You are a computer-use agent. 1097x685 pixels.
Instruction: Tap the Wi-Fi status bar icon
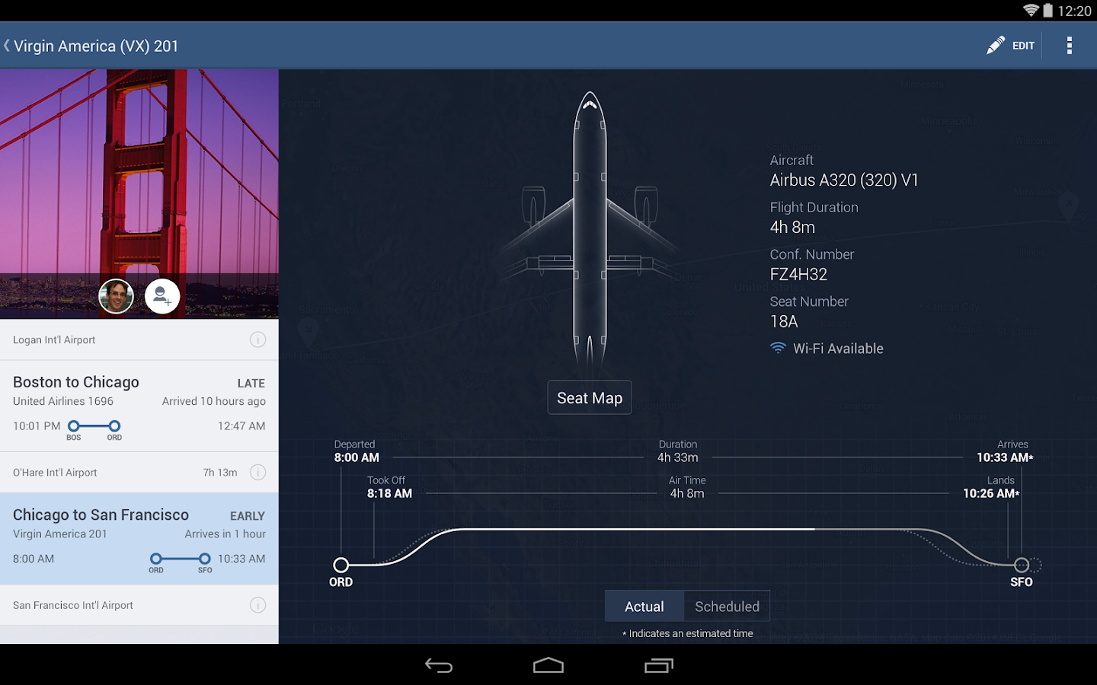click(x=1031, y=10)
